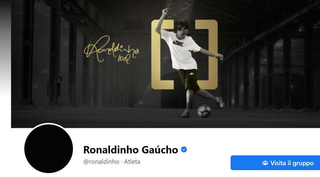The width and height of the screenshot is (320, 177).
Task: Click the player's kicking shoe
Action: click(220, 102)
